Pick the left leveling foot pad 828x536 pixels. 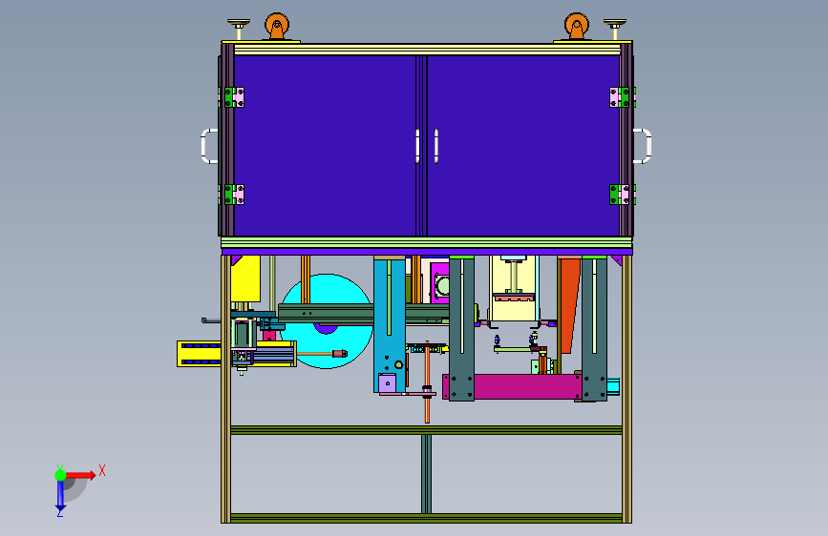tap(239, 24)
